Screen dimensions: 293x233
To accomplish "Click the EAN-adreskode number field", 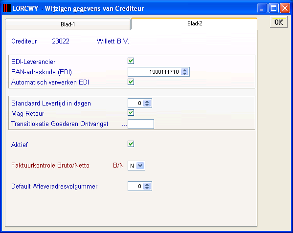I will pyautogui.click(x=155, y=72).
